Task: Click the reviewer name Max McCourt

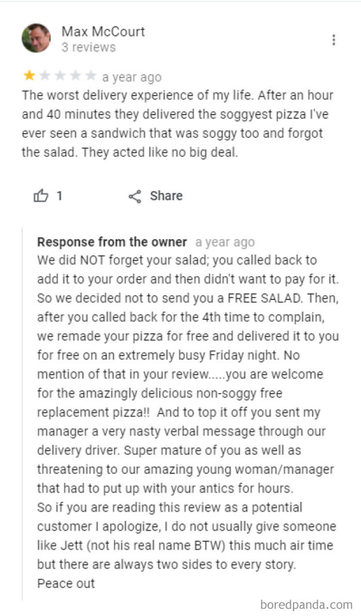Action: point(103,31)
